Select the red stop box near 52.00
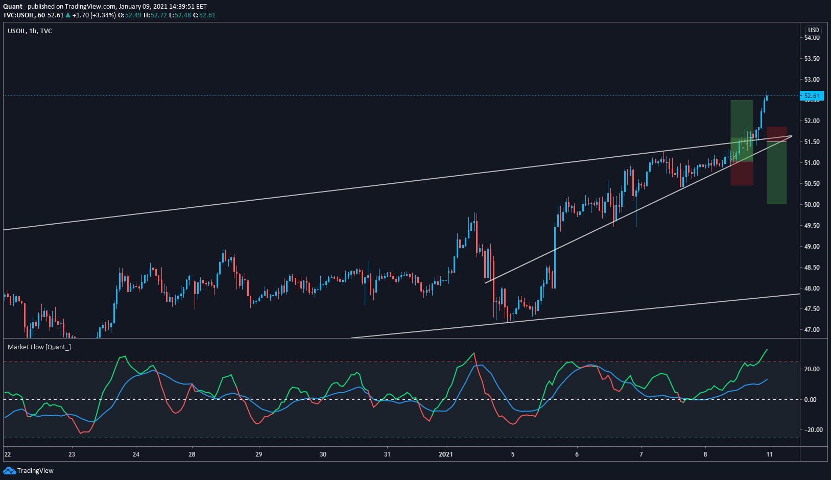The image size is (831, 480). (777, 134)
